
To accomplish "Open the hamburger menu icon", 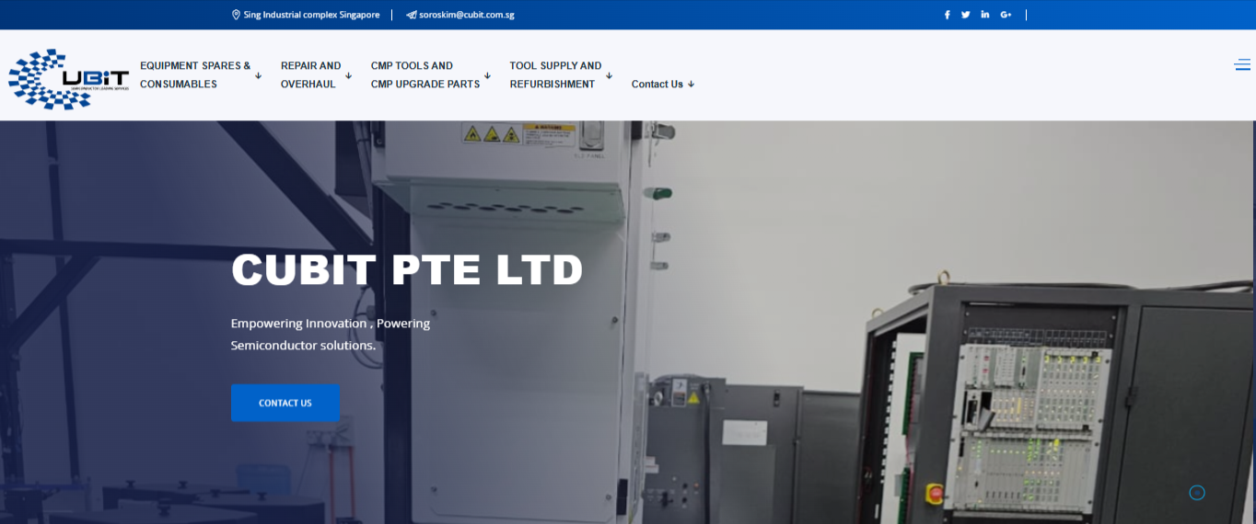I will tap(1242, 64).
